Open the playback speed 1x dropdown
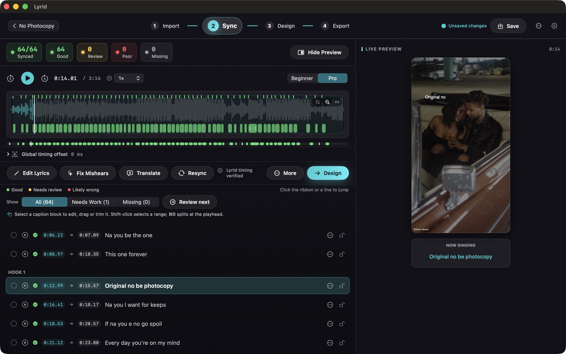The width and height of the screenshot is (566, 354). tap(129, 78)
